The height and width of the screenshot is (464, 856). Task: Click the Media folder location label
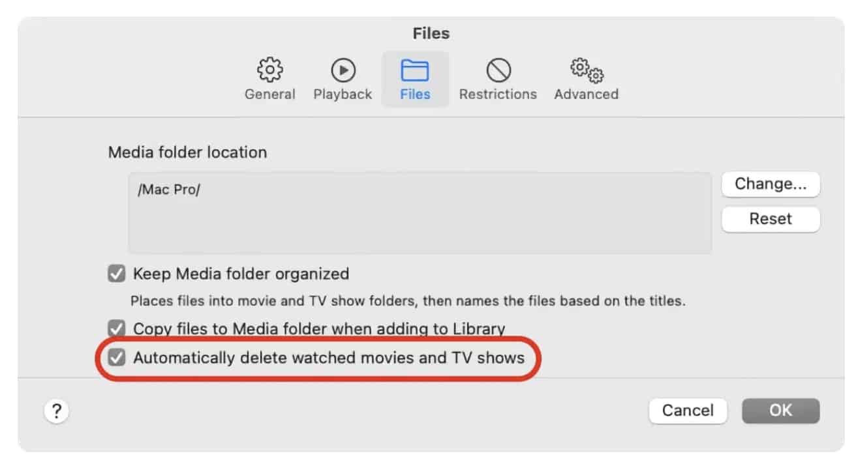(187, 152)
